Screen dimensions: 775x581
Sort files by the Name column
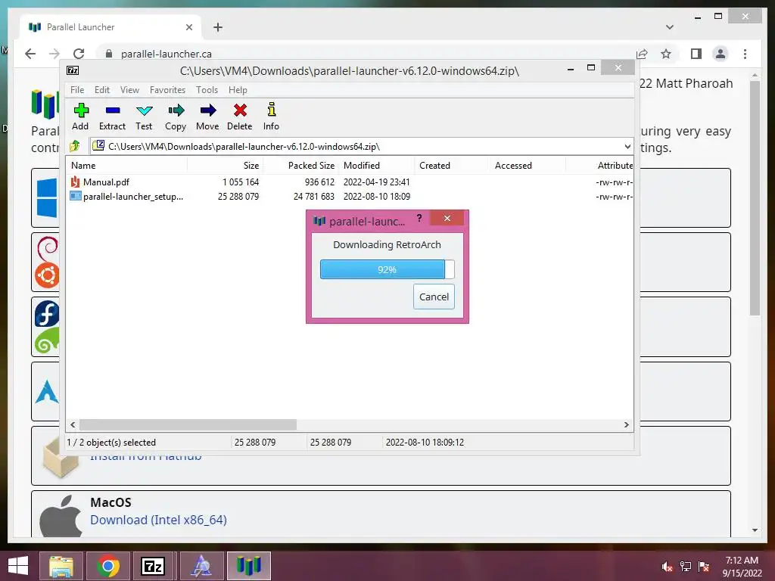[126, 166]
